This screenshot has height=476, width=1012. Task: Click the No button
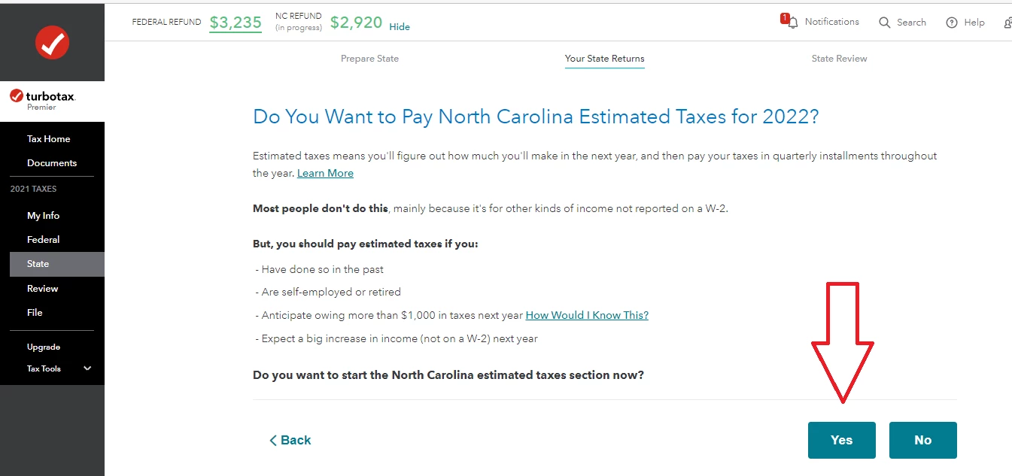923,440
